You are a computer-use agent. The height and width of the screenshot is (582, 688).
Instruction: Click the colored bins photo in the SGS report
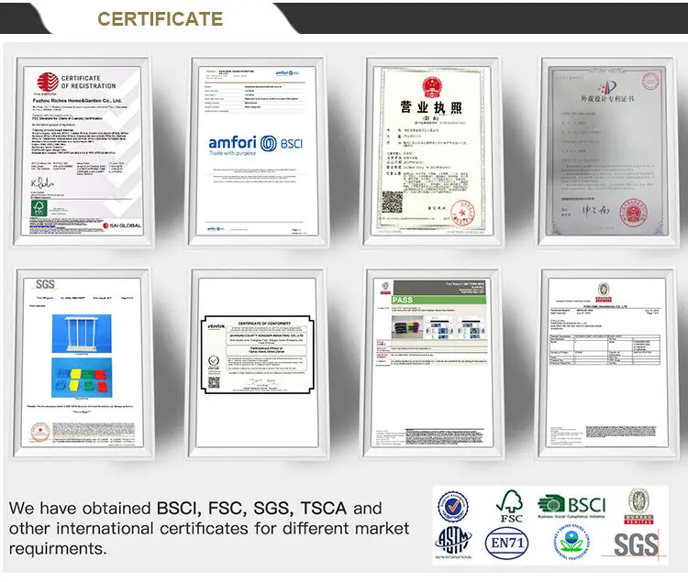(x=82, y=378)
